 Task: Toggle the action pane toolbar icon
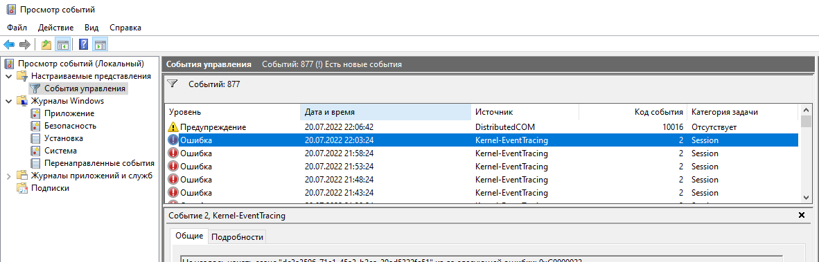pos(100,45)
